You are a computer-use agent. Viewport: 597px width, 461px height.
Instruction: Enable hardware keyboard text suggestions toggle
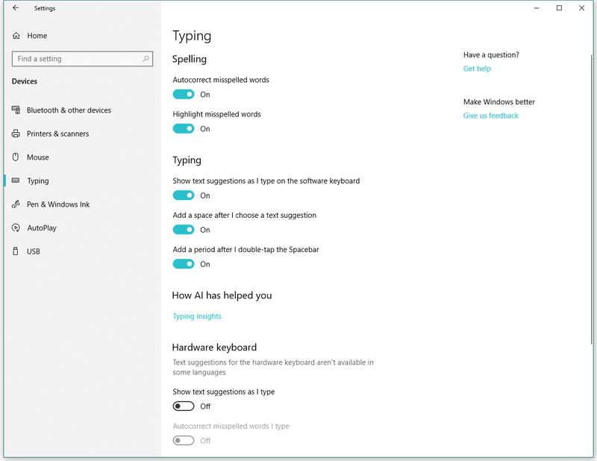click(184, 407)
